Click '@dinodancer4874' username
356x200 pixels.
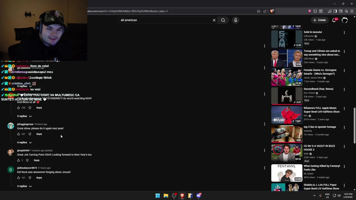pyautogui.click(x=27, y=168)
